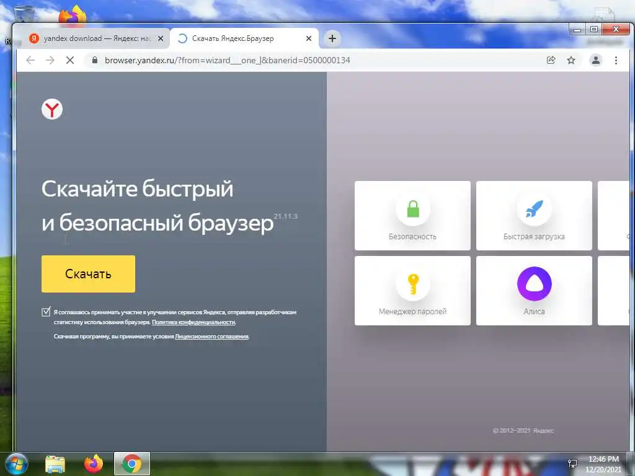Screen dimensions: 635x476
Task: Click the copyright 2012–2021 Яндекс text
Action: click(x=523, y=431)
